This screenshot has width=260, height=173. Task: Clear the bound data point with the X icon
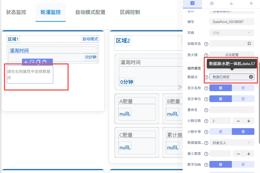[251, 77]
